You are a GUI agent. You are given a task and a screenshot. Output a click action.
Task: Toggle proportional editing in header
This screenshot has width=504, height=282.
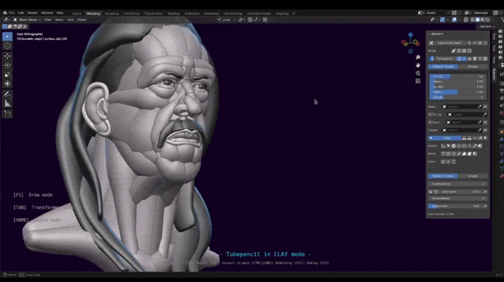265,20
